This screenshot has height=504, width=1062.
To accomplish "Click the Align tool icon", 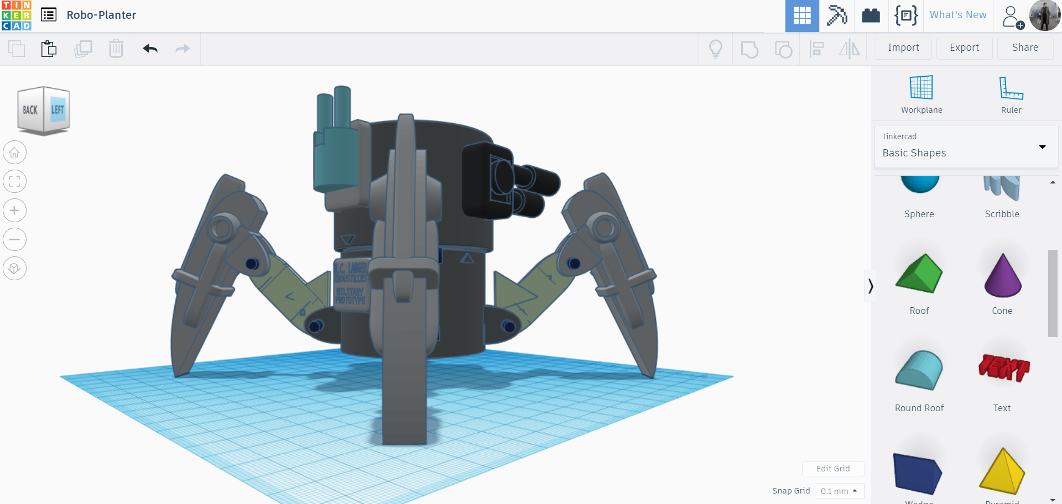I will (816, 49).
